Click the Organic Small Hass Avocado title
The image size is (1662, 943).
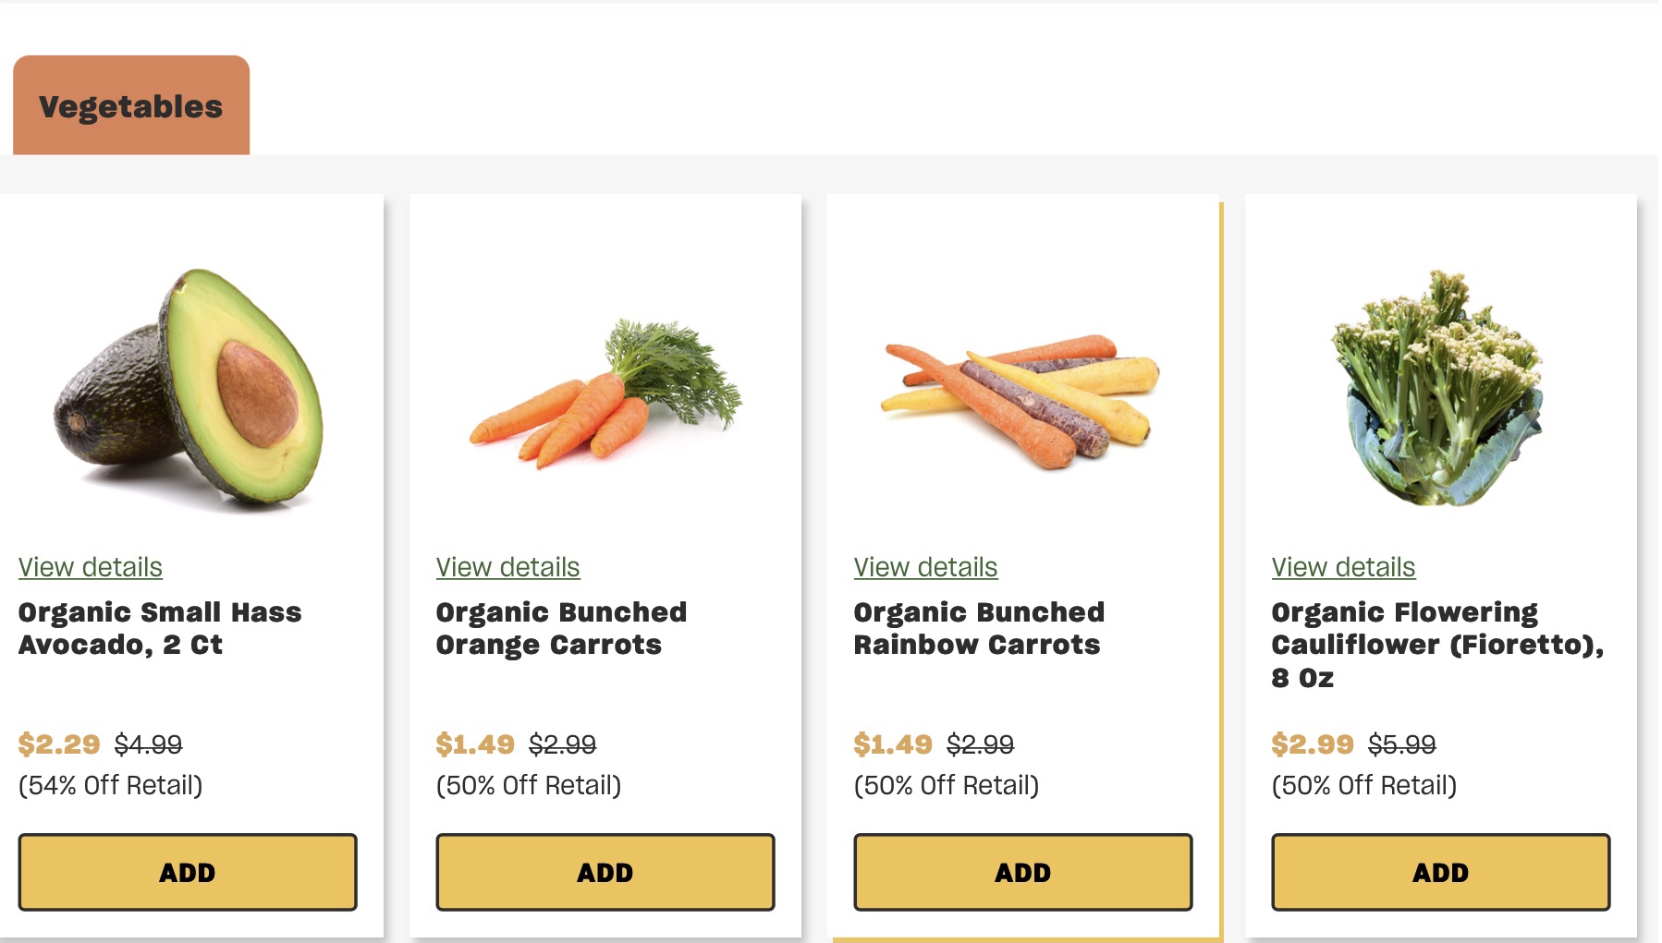pyautogui.click(x=159, y=628)
